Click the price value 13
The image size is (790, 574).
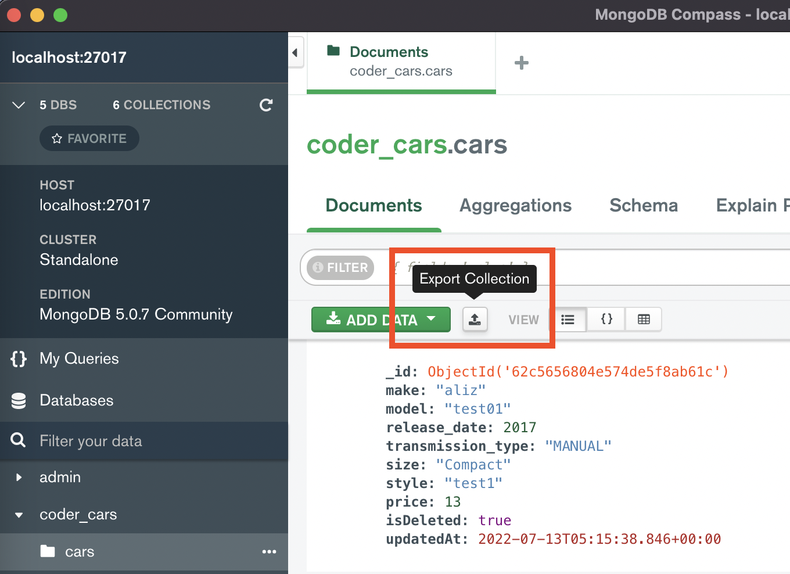tap(453, 502)
